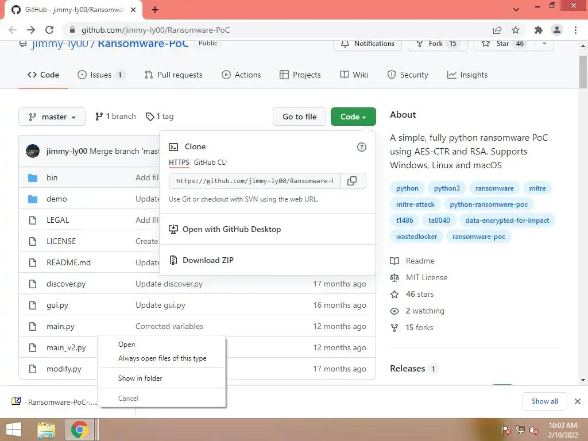Image resolution: width=588 pixels, height=441 pixels.
Task: Close the GitHub browser tab
Action: pos(133,10)
